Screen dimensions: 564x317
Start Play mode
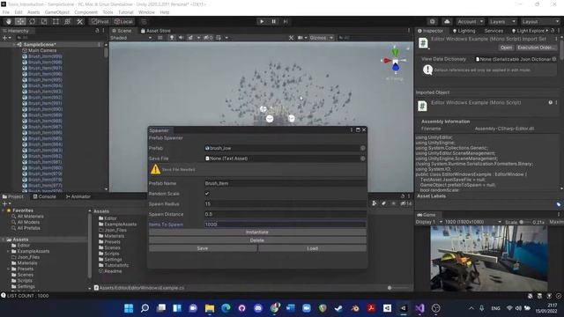click(262, 21)
